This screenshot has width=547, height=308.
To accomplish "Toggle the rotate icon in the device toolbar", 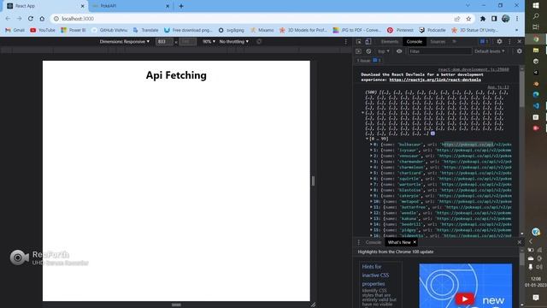I will coord(259,42).
